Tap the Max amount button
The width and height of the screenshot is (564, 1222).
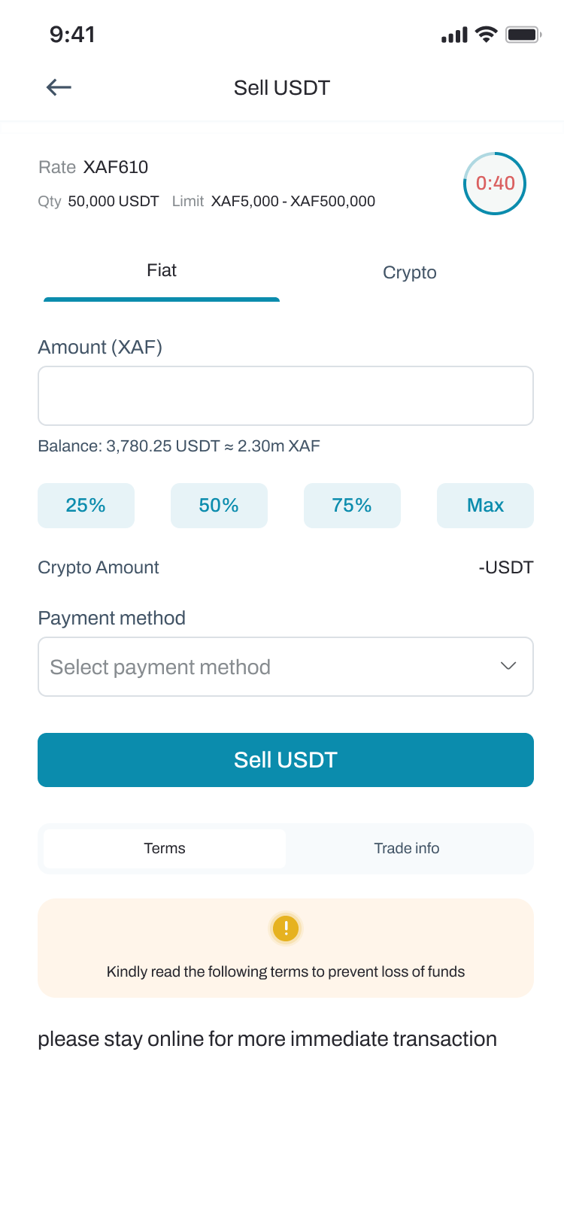coord(485,506)
